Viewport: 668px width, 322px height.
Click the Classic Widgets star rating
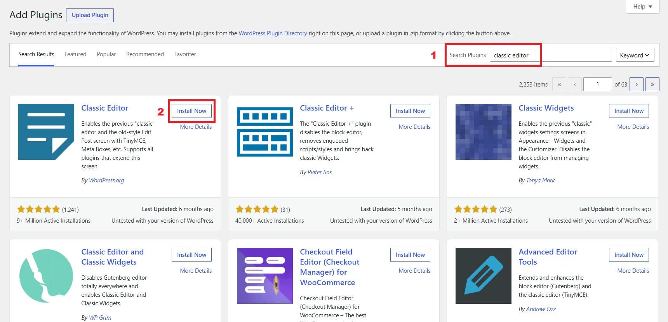pos(476,209)
